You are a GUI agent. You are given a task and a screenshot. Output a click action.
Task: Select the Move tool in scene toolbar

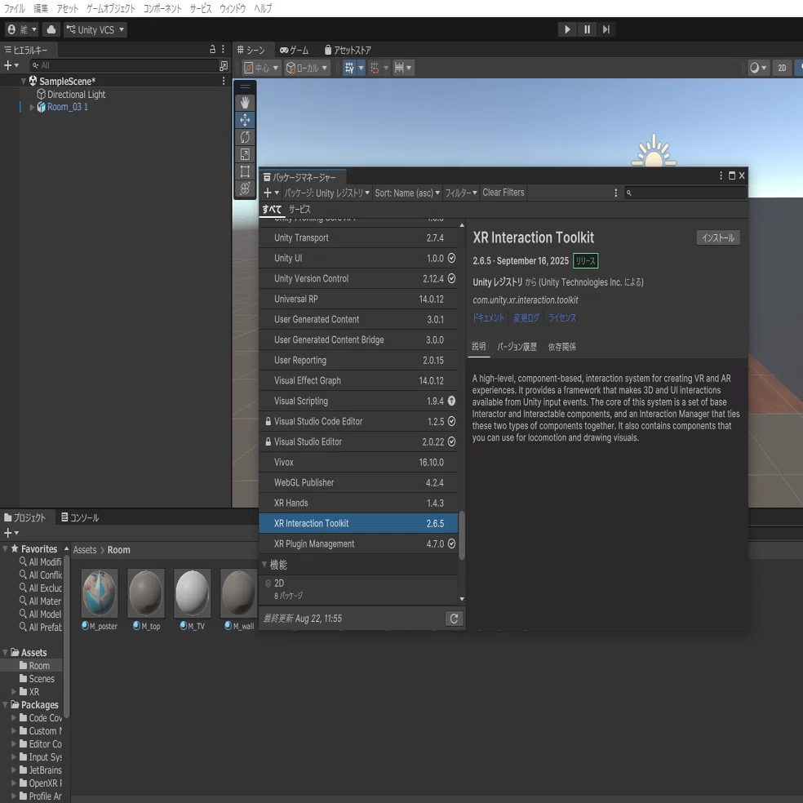pyautogui.click(x=245, y=120)
